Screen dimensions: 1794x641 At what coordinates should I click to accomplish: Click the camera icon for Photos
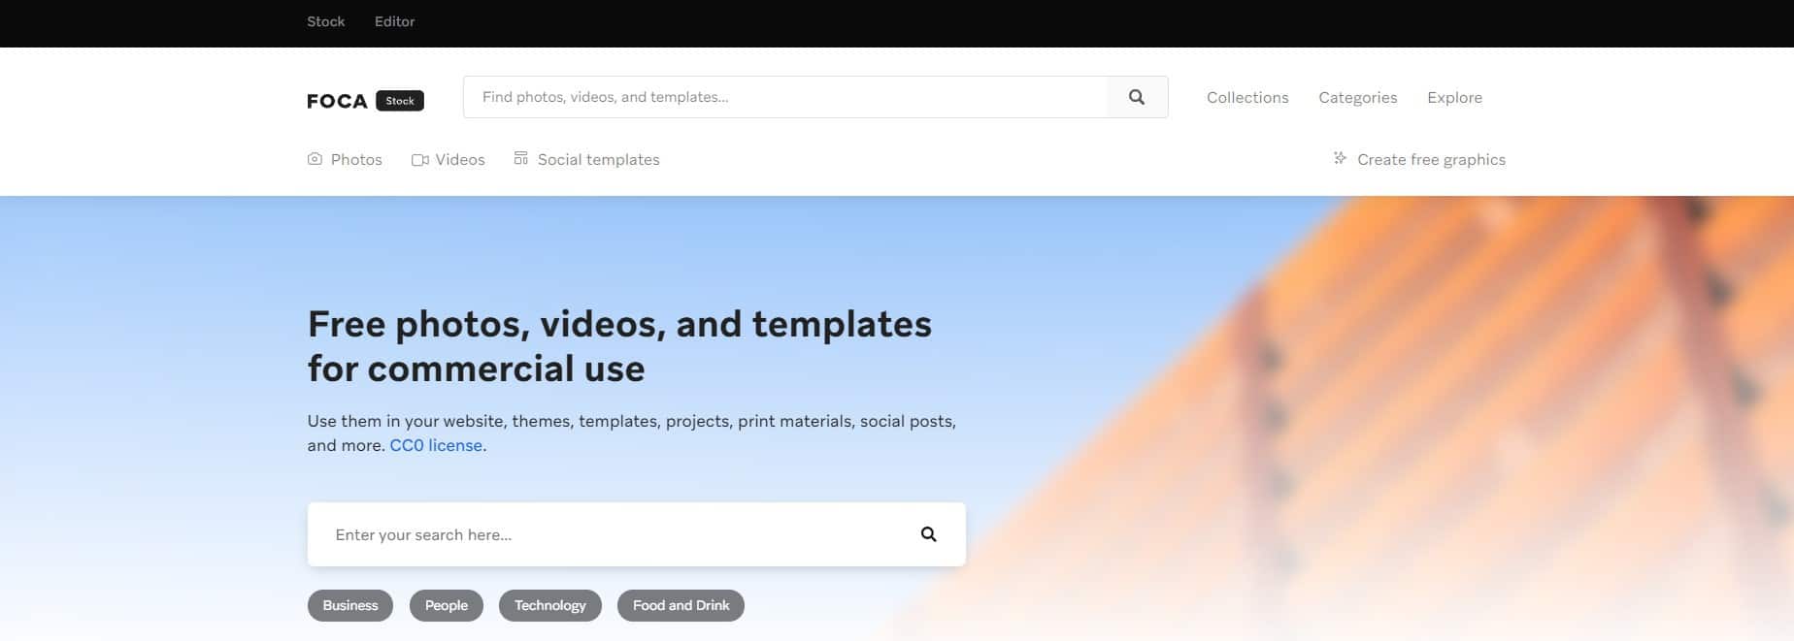(x=315, y=159)
